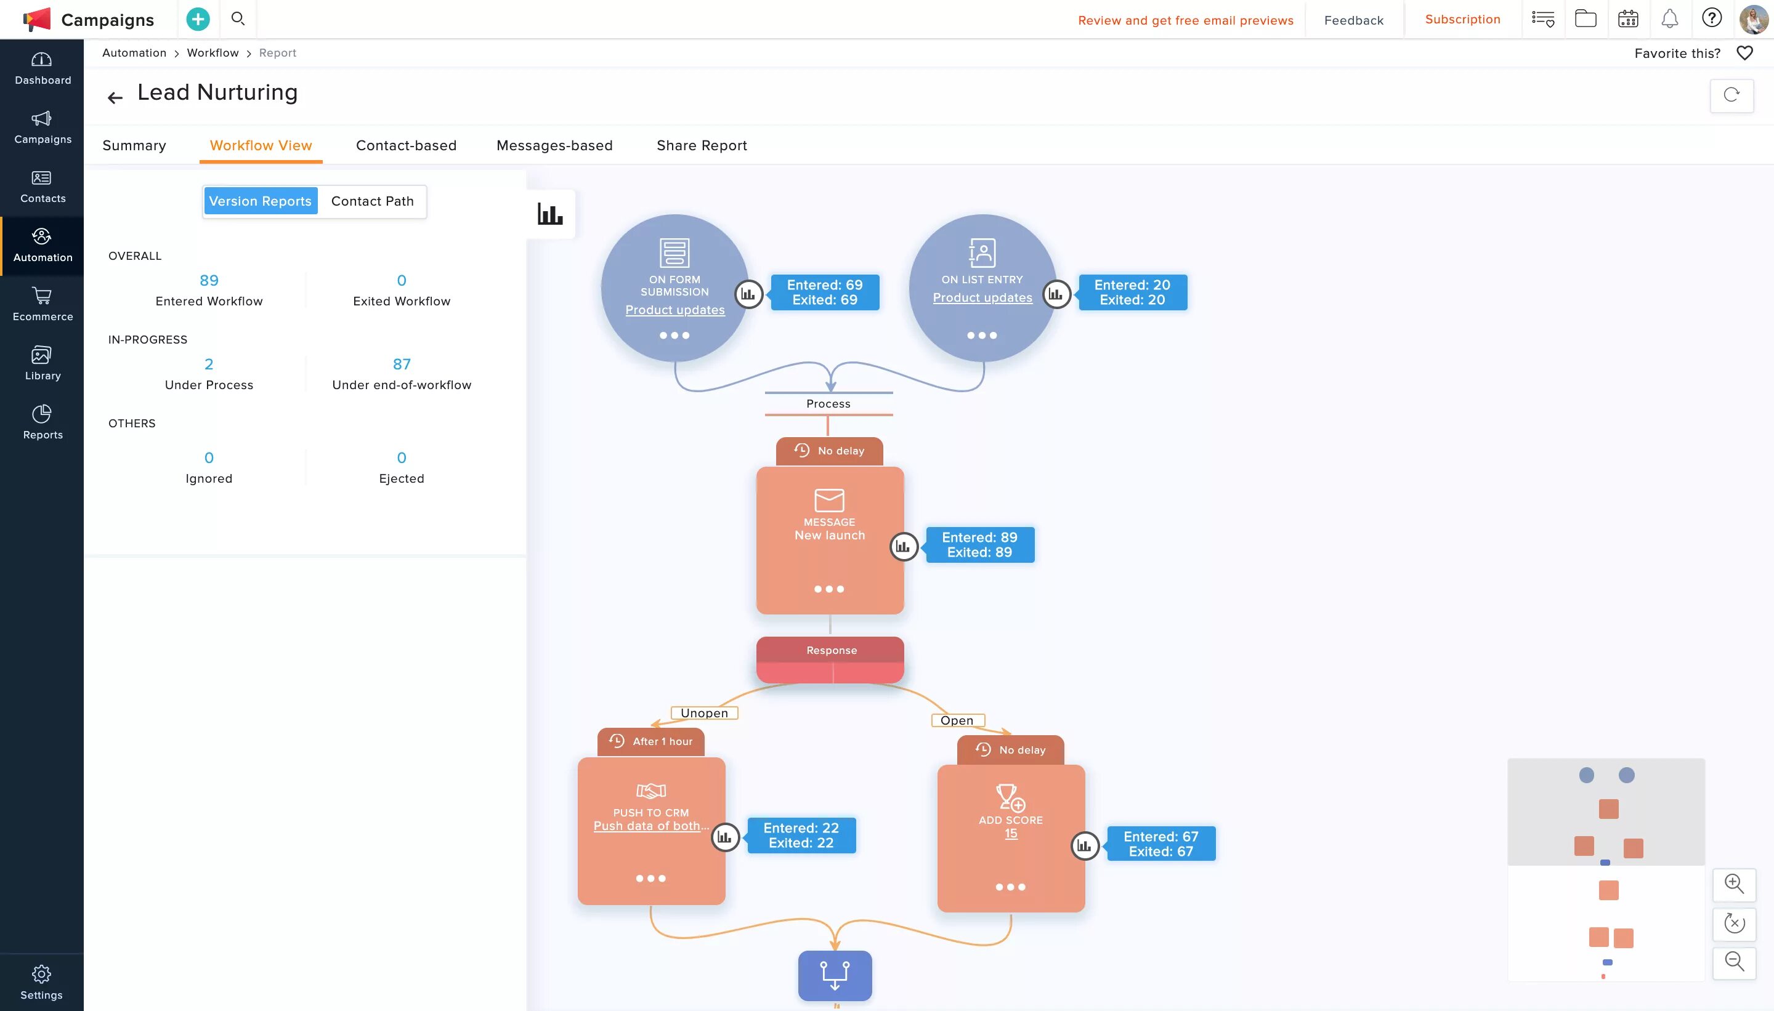Open the calendar icon in top bar
Image resolution: width=1774 pixels, height=1011 pixels.
pyautogui.click(x=1627, y=20)
